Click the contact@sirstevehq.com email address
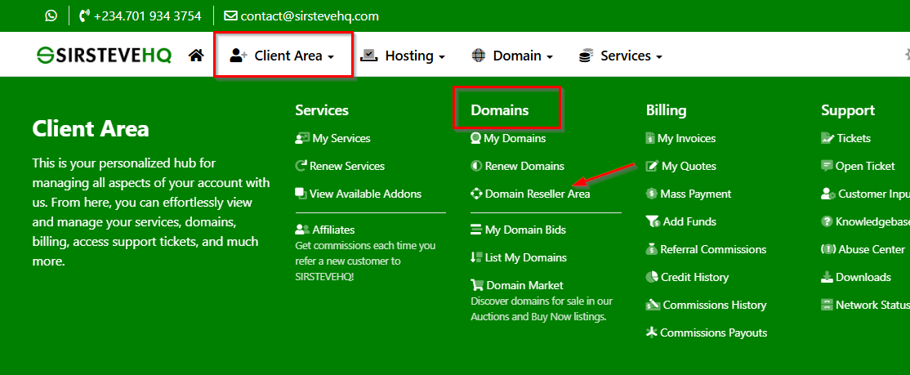 point(310,16)
